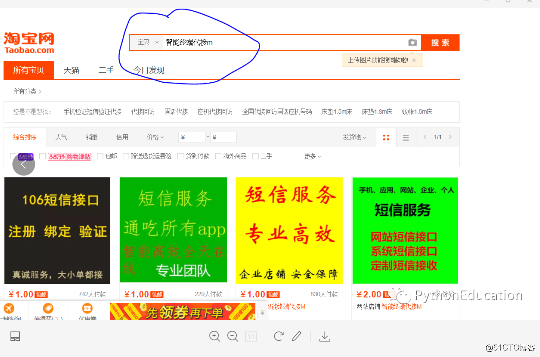
Task: Click the camera icon for image search
Action: click(412, 42)
